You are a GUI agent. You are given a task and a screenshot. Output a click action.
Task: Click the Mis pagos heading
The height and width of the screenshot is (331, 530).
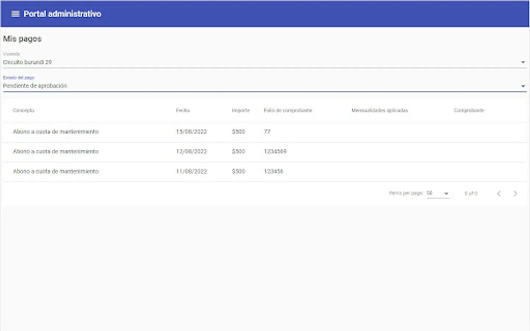[22, 39]
